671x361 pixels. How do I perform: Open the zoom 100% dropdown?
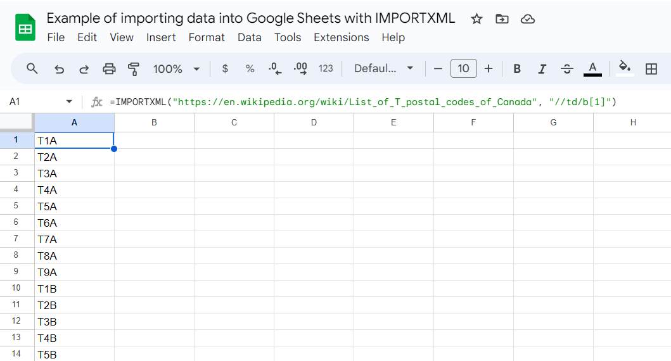pos(176,69)
